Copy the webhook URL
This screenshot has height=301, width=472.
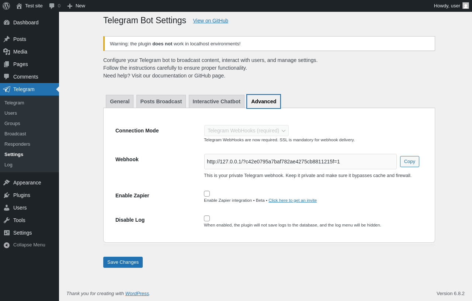point(410,162)
